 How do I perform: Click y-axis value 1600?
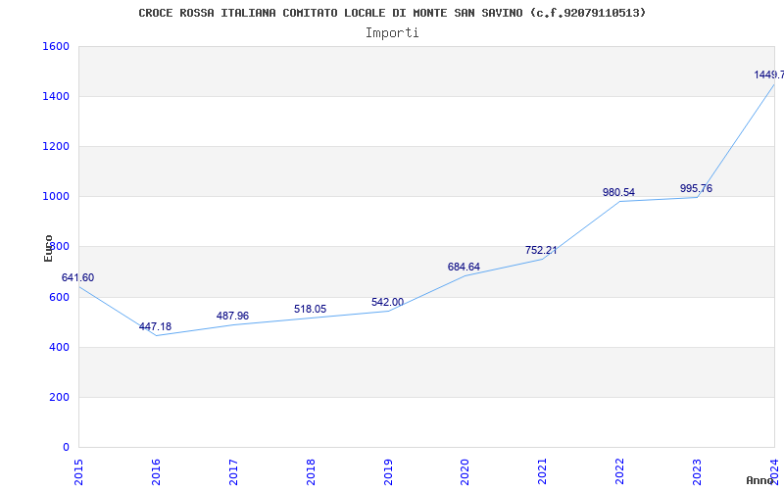pos(56,46)
